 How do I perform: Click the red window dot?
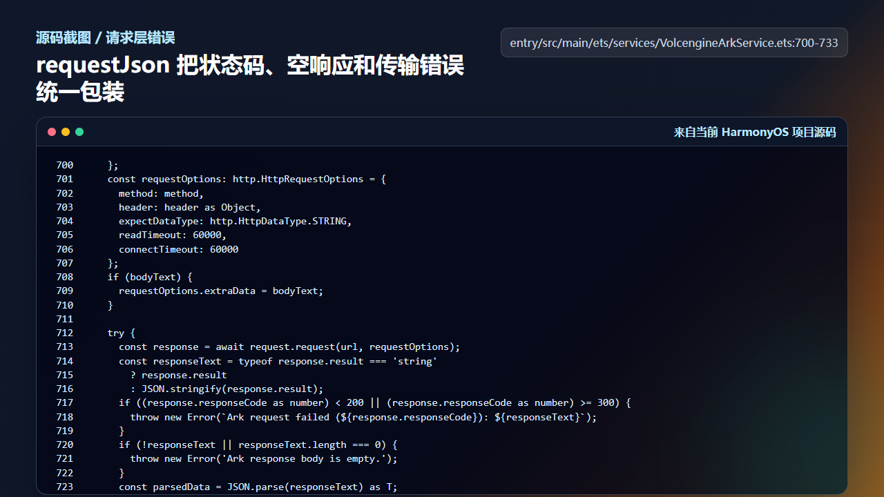coord(52,132)
